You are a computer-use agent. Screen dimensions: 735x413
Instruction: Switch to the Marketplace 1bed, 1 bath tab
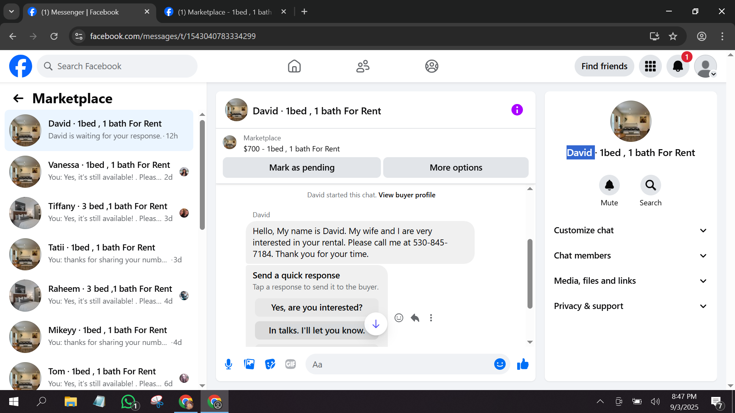click(x=226, y=12)
